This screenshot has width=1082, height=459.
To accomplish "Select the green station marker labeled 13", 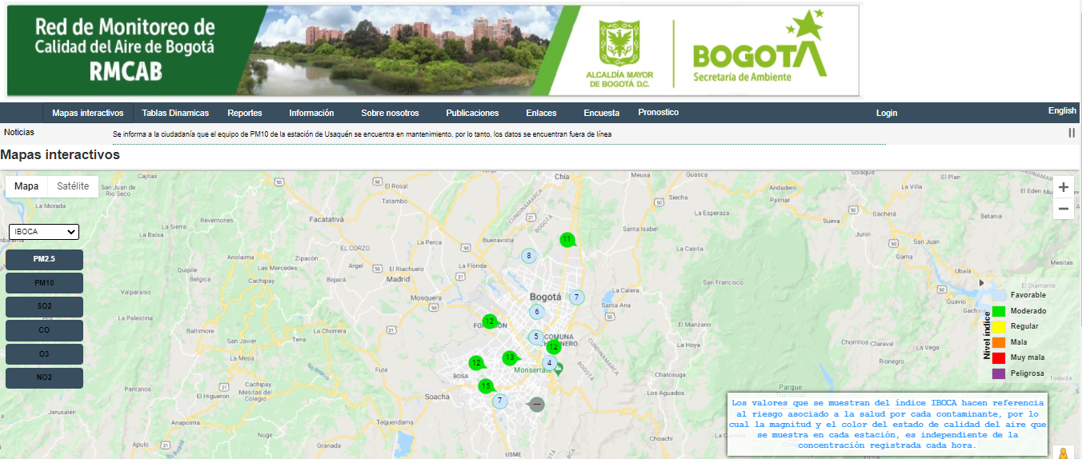I will [509, 357].
